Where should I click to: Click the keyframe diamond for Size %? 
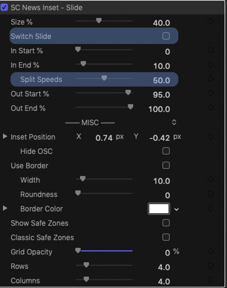coord(211,21)
